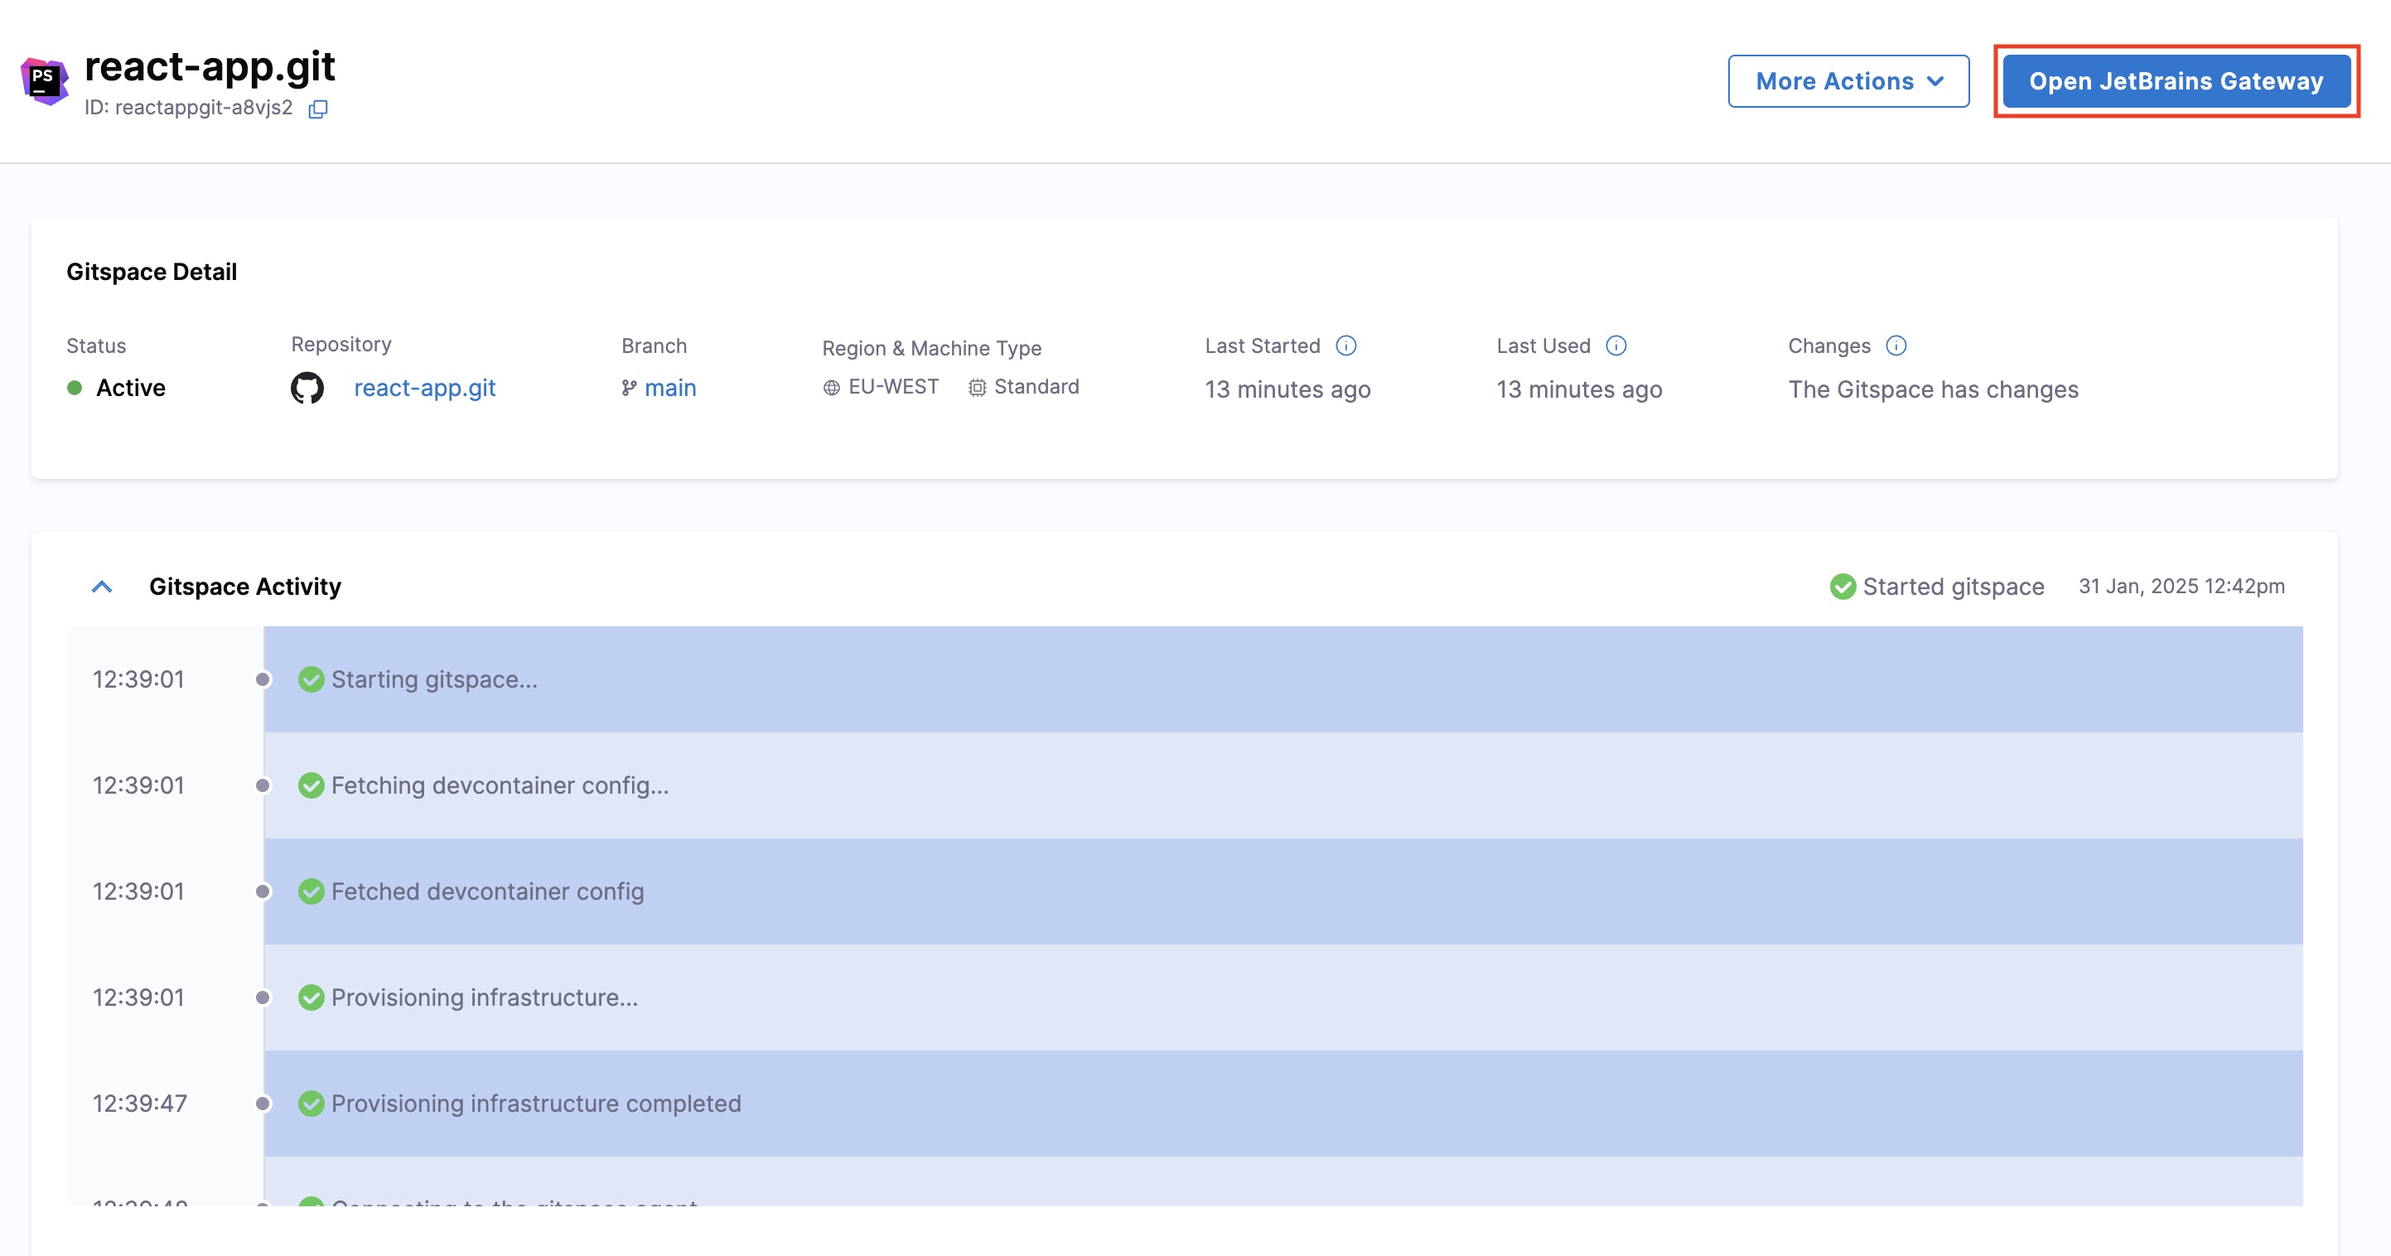This screenshot has height=1256, width=2391.
Task: Click the Changes info icon
Action: point(1896,346)
